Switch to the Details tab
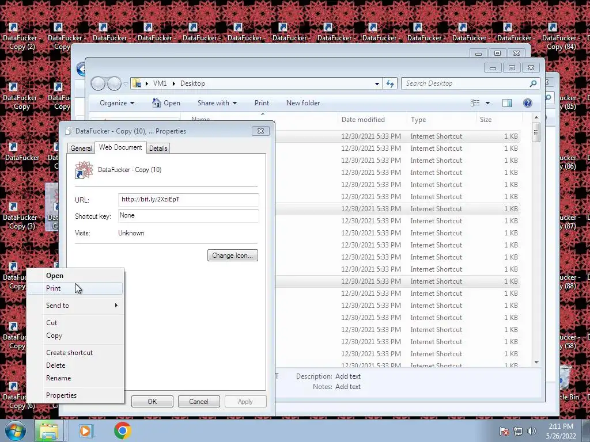 coord(158,148)
